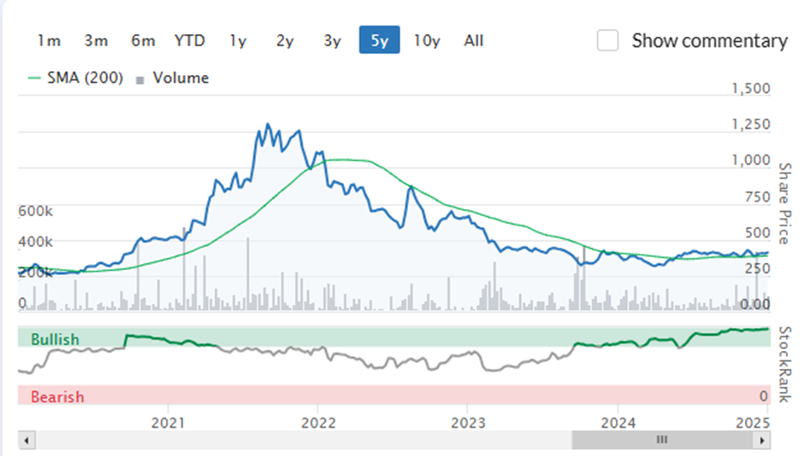Expand chart to 10y range
804x456 pixels.
[x=427, y=40]
